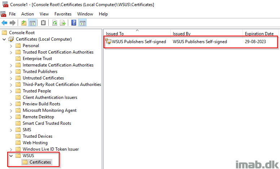Expand the Remote Desktop store

(x=11, y=117)
